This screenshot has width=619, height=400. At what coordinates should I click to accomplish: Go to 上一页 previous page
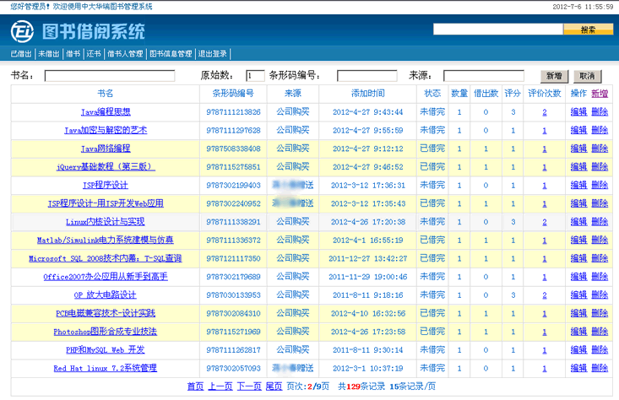click(220, 386)
